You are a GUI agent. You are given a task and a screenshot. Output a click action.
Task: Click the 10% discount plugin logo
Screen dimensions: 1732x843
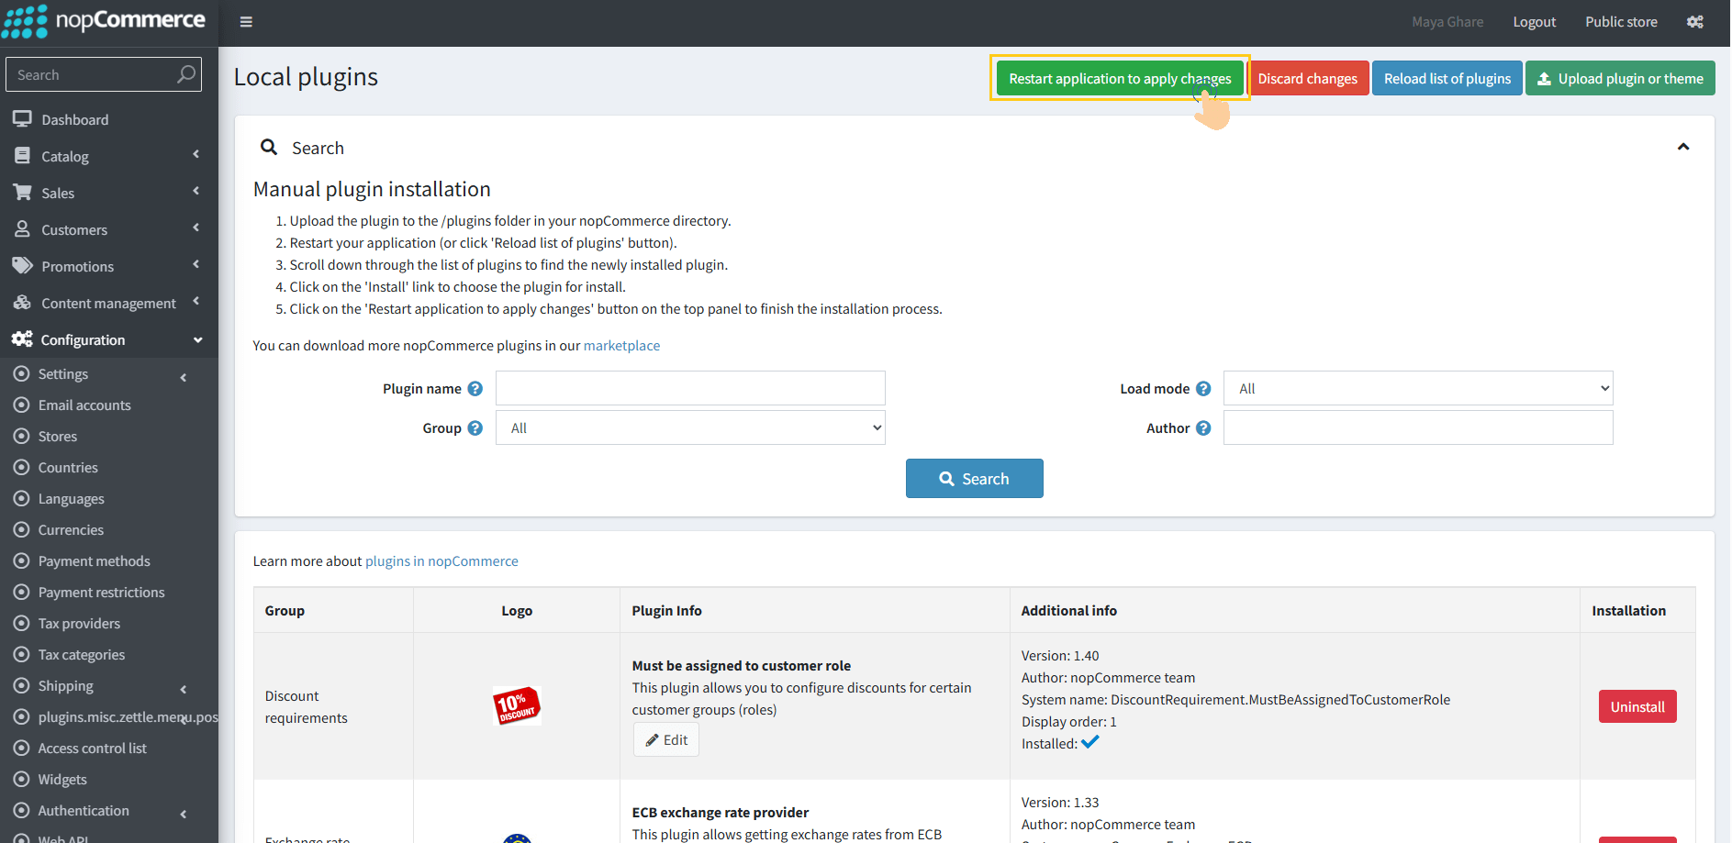pos(517,706)
